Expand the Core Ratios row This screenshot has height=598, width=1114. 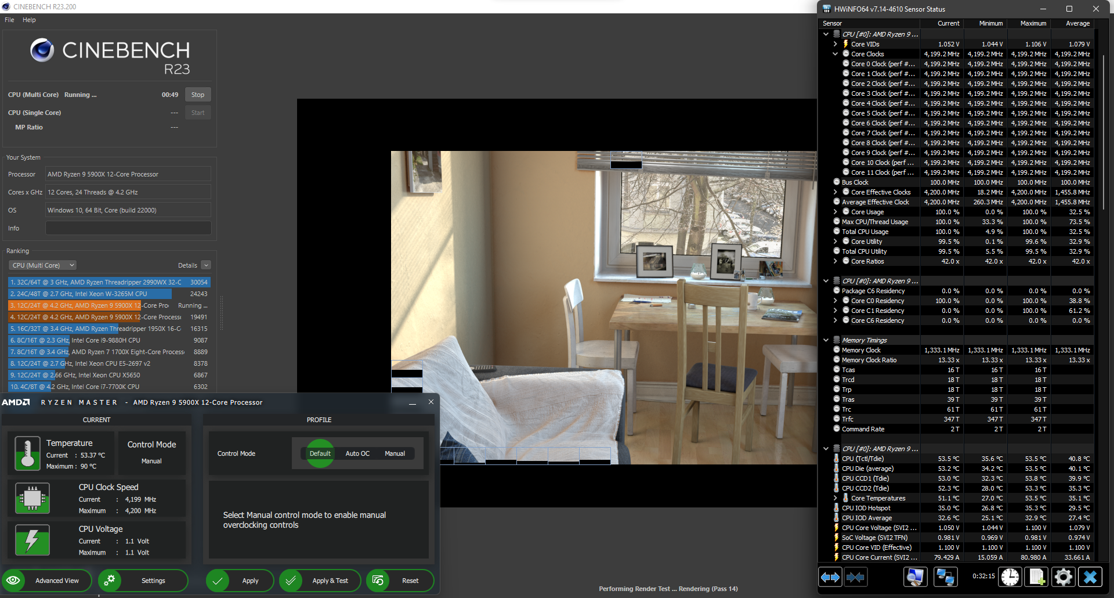coord(835,261)
